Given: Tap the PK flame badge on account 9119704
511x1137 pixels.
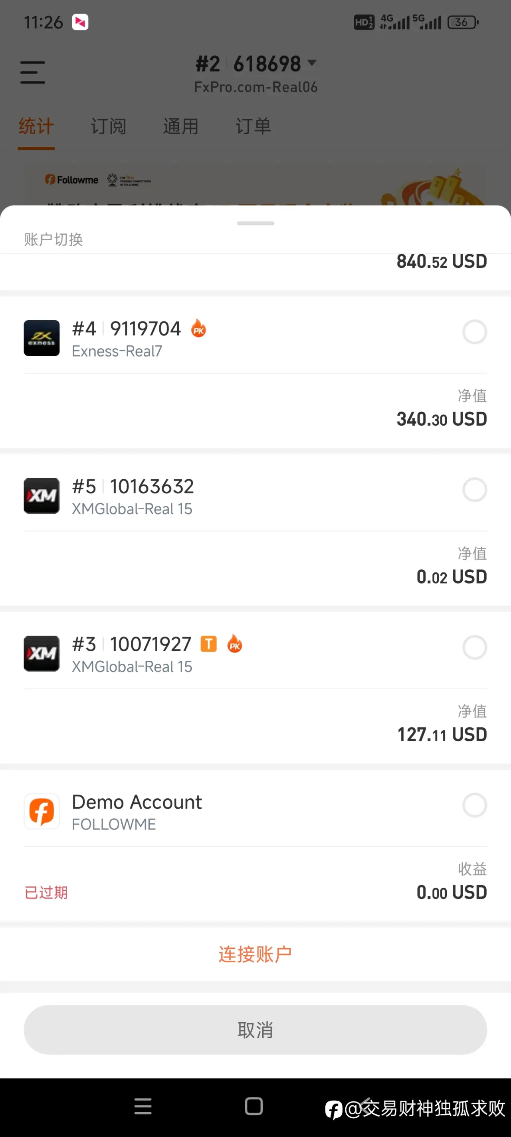Looking at the screenshot, I should pos(198,328).
